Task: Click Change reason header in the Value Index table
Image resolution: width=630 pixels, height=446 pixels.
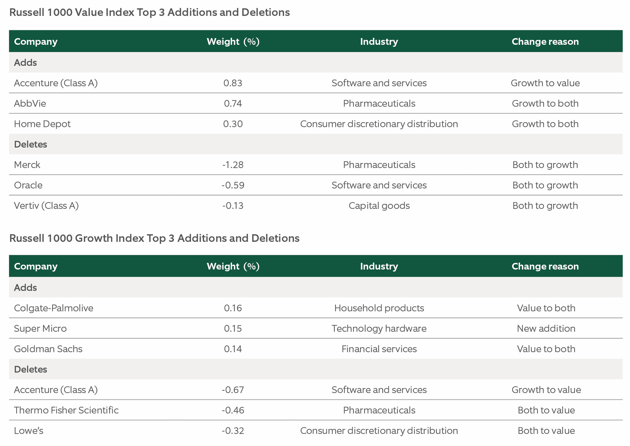Action: pos(545,41)
